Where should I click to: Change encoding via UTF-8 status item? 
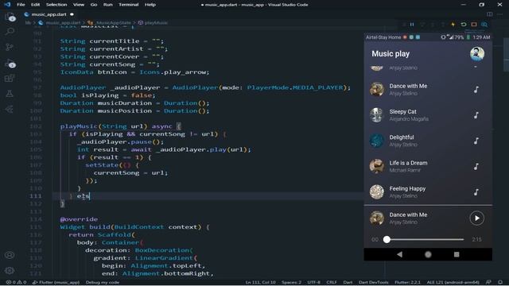coord(313,283)
